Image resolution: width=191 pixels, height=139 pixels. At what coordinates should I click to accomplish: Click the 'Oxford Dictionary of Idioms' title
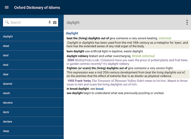[x=37, y=7]
